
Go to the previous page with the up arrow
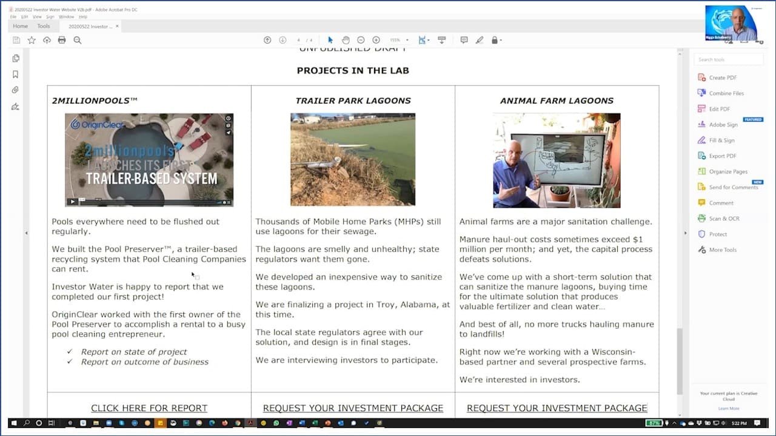pos(267,40)
